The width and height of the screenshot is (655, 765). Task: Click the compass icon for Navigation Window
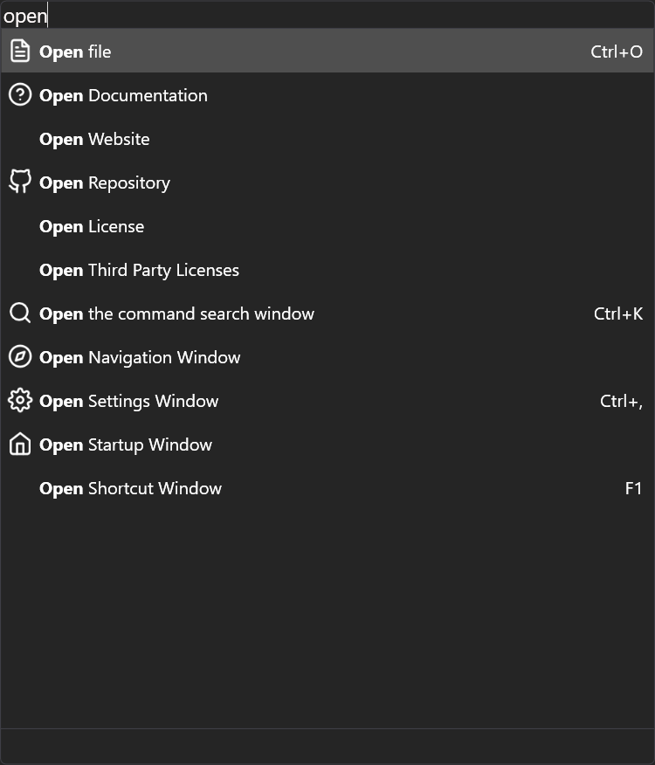pos(19,357)
